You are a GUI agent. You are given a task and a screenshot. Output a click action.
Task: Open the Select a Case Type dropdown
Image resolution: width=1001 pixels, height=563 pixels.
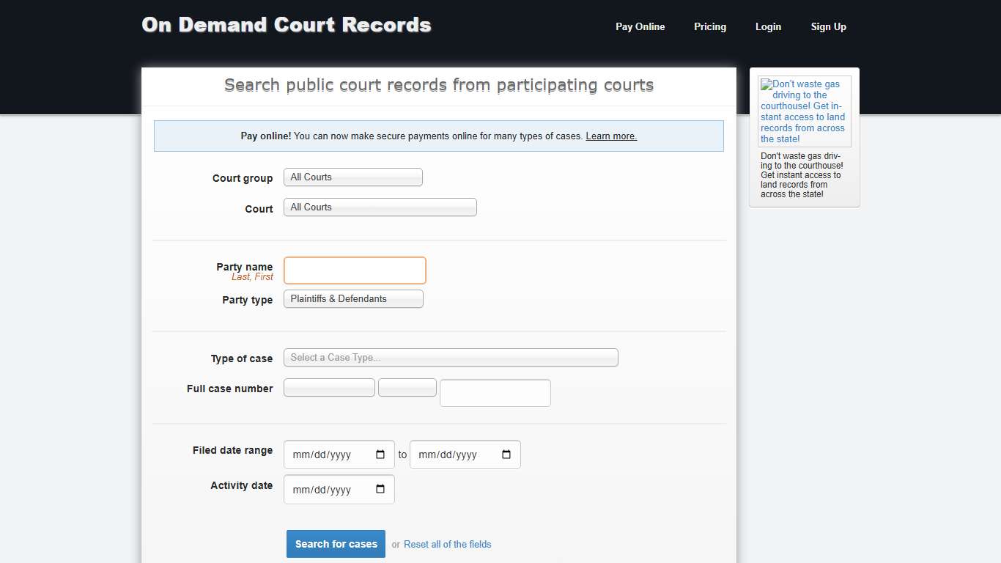pyautogui.click(x=451, y=357)
